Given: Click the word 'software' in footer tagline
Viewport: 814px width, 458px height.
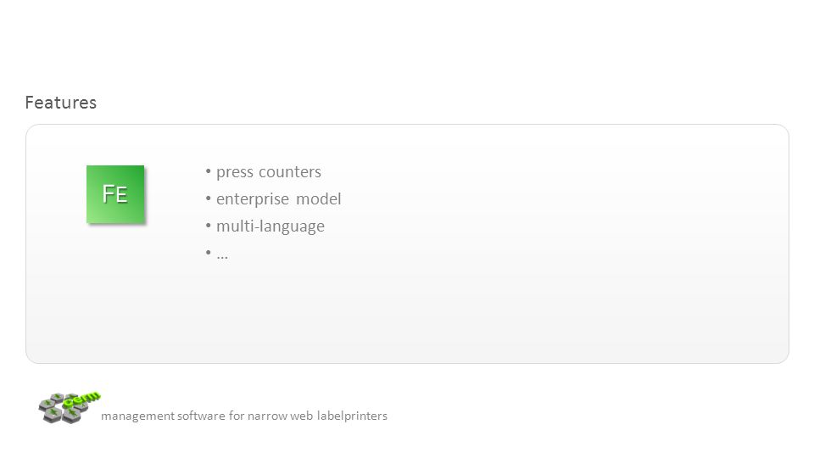Looking at the screenshot, I should (202, 416).
